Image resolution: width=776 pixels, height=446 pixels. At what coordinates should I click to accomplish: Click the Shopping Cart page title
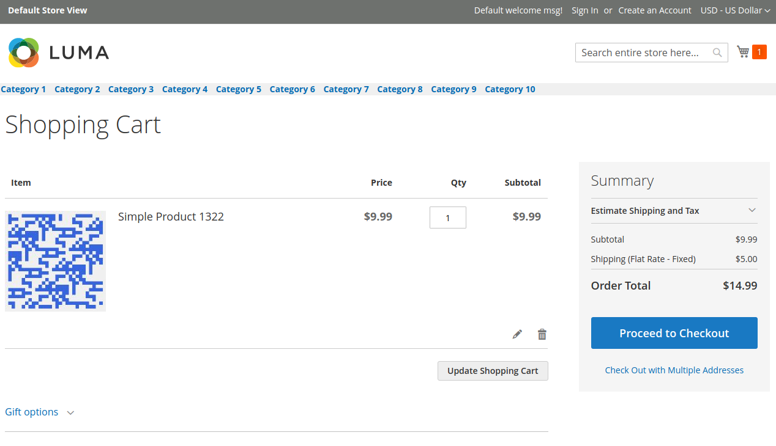83,125
